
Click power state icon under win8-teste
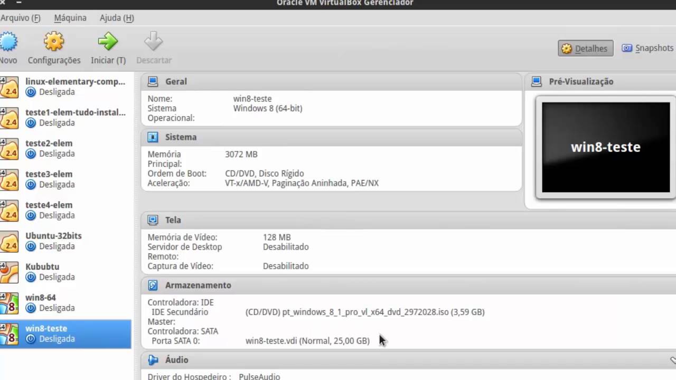(x=31, y=339)
